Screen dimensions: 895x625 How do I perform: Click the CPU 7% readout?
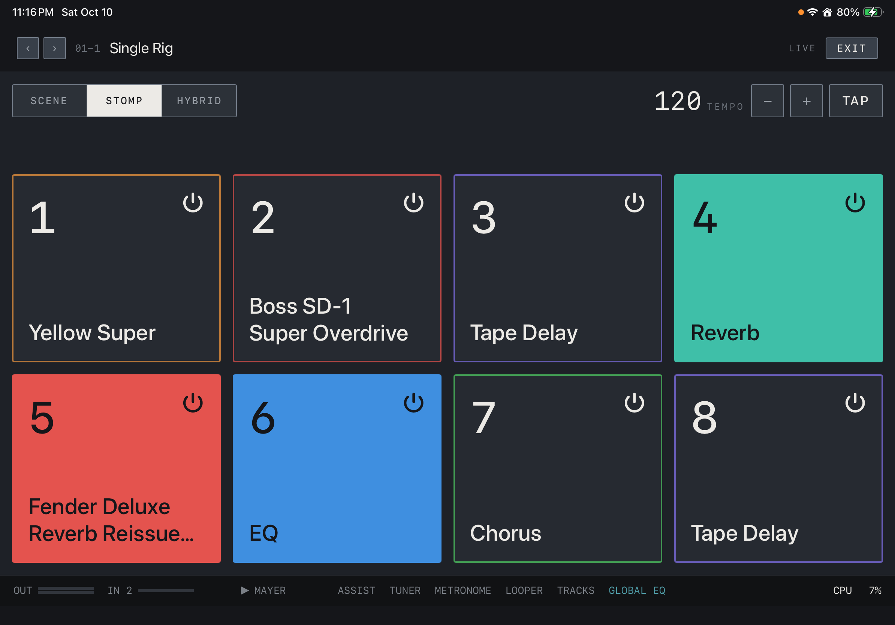coord(857,590)
